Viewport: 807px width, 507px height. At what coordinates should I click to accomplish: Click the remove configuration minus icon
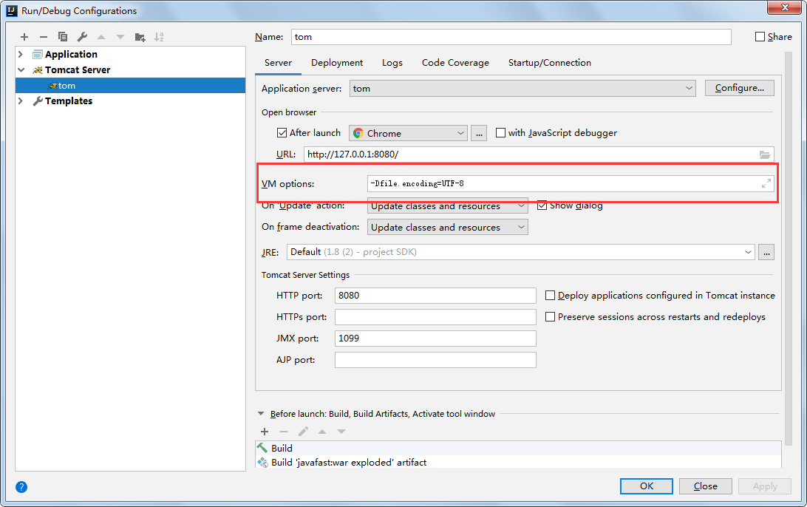(x=44, y=37)
